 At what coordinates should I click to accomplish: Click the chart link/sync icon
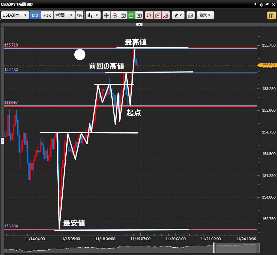(x=80, y=15)
